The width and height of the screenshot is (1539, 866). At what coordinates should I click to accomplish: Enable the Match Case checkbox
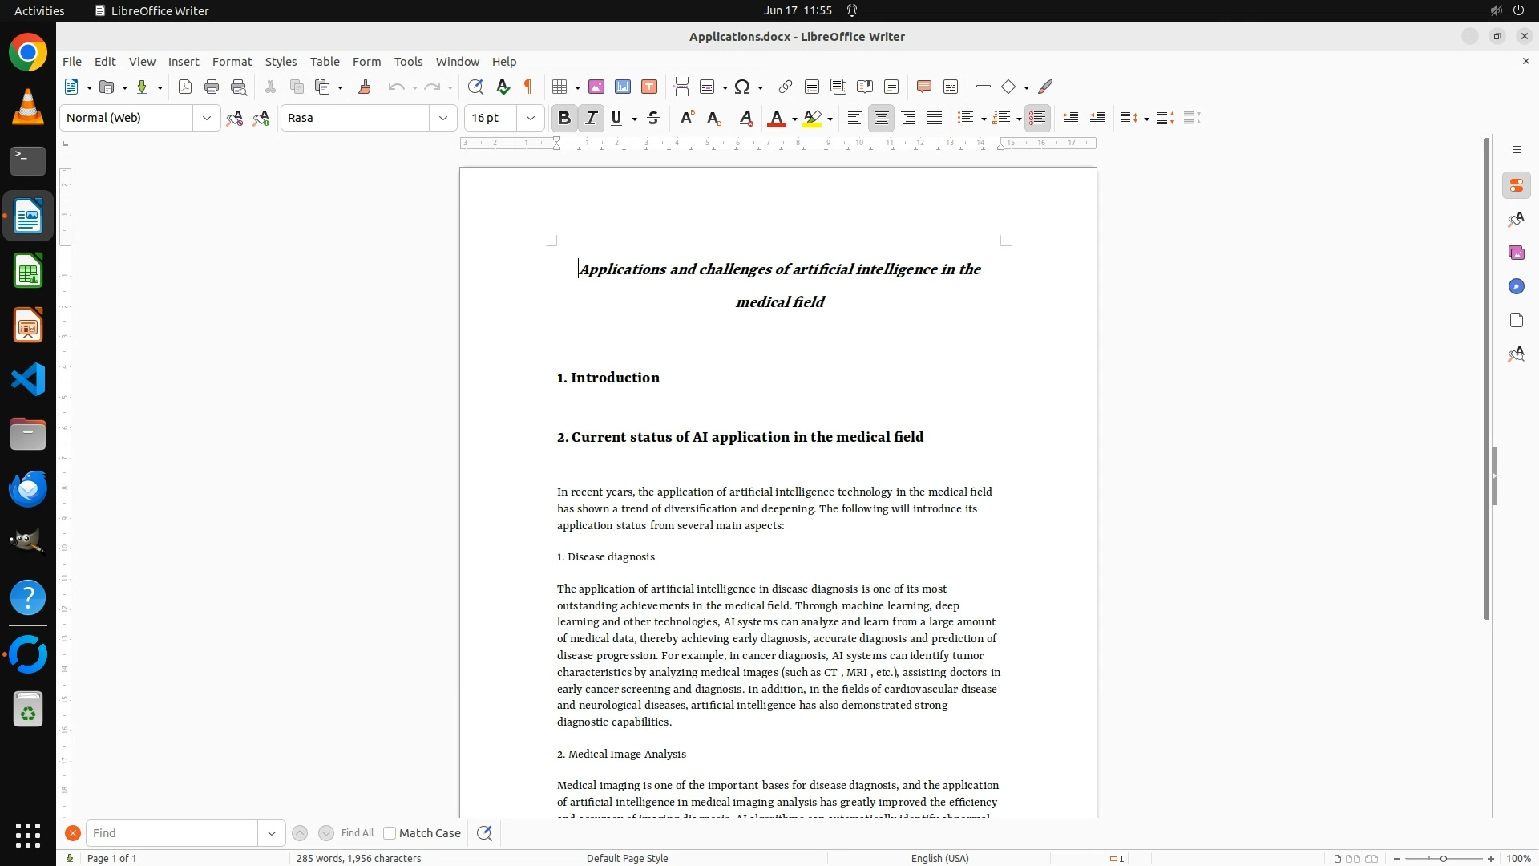[390, 833]
